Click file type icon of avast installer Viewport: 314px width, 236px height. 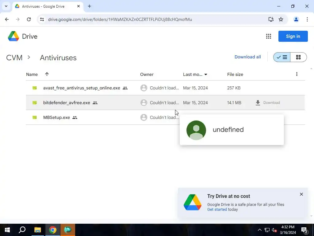coord(35,88)
